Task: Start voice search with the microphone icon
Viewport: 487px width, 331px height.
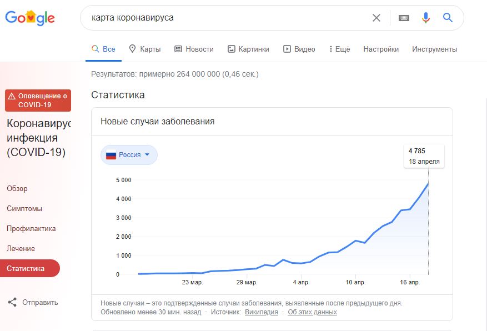Action: point(425,17)
